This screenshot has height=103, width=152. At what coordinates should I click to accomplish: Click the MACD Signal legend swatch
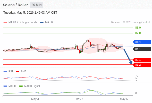(x=21, y=86)
